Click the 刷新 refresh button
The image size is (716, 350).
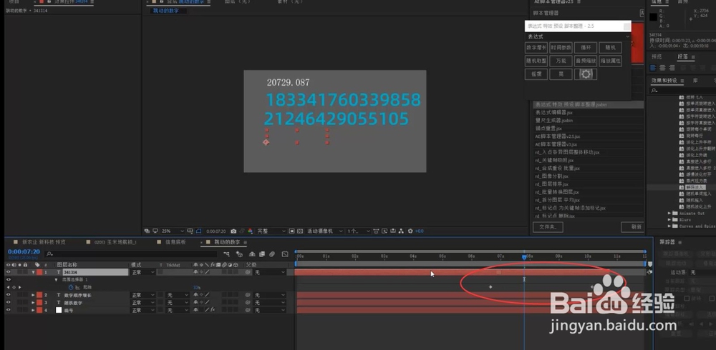coord(636,226)
